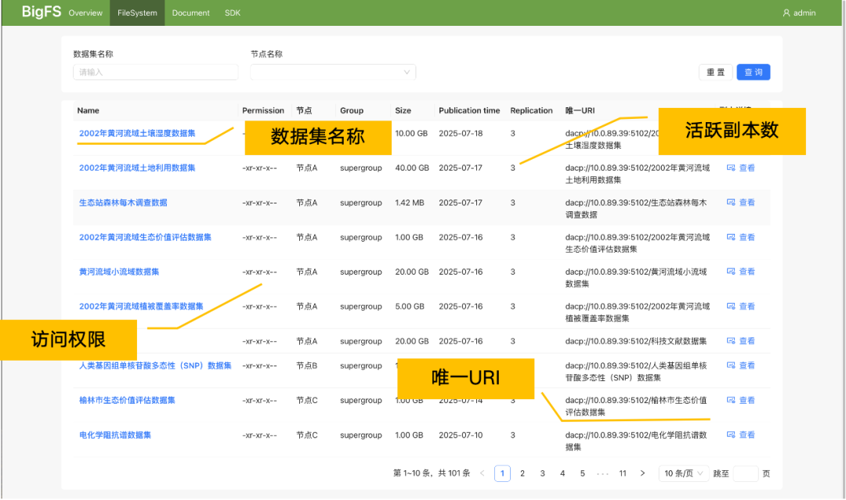Screen dimensions: 846x500
Task: Select the SDK navigation item
Action: (233, 13)
